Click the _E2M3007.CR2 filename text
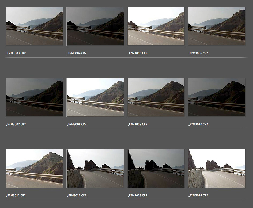The width and height of the screenshot is (253, 208). [16, 125]
